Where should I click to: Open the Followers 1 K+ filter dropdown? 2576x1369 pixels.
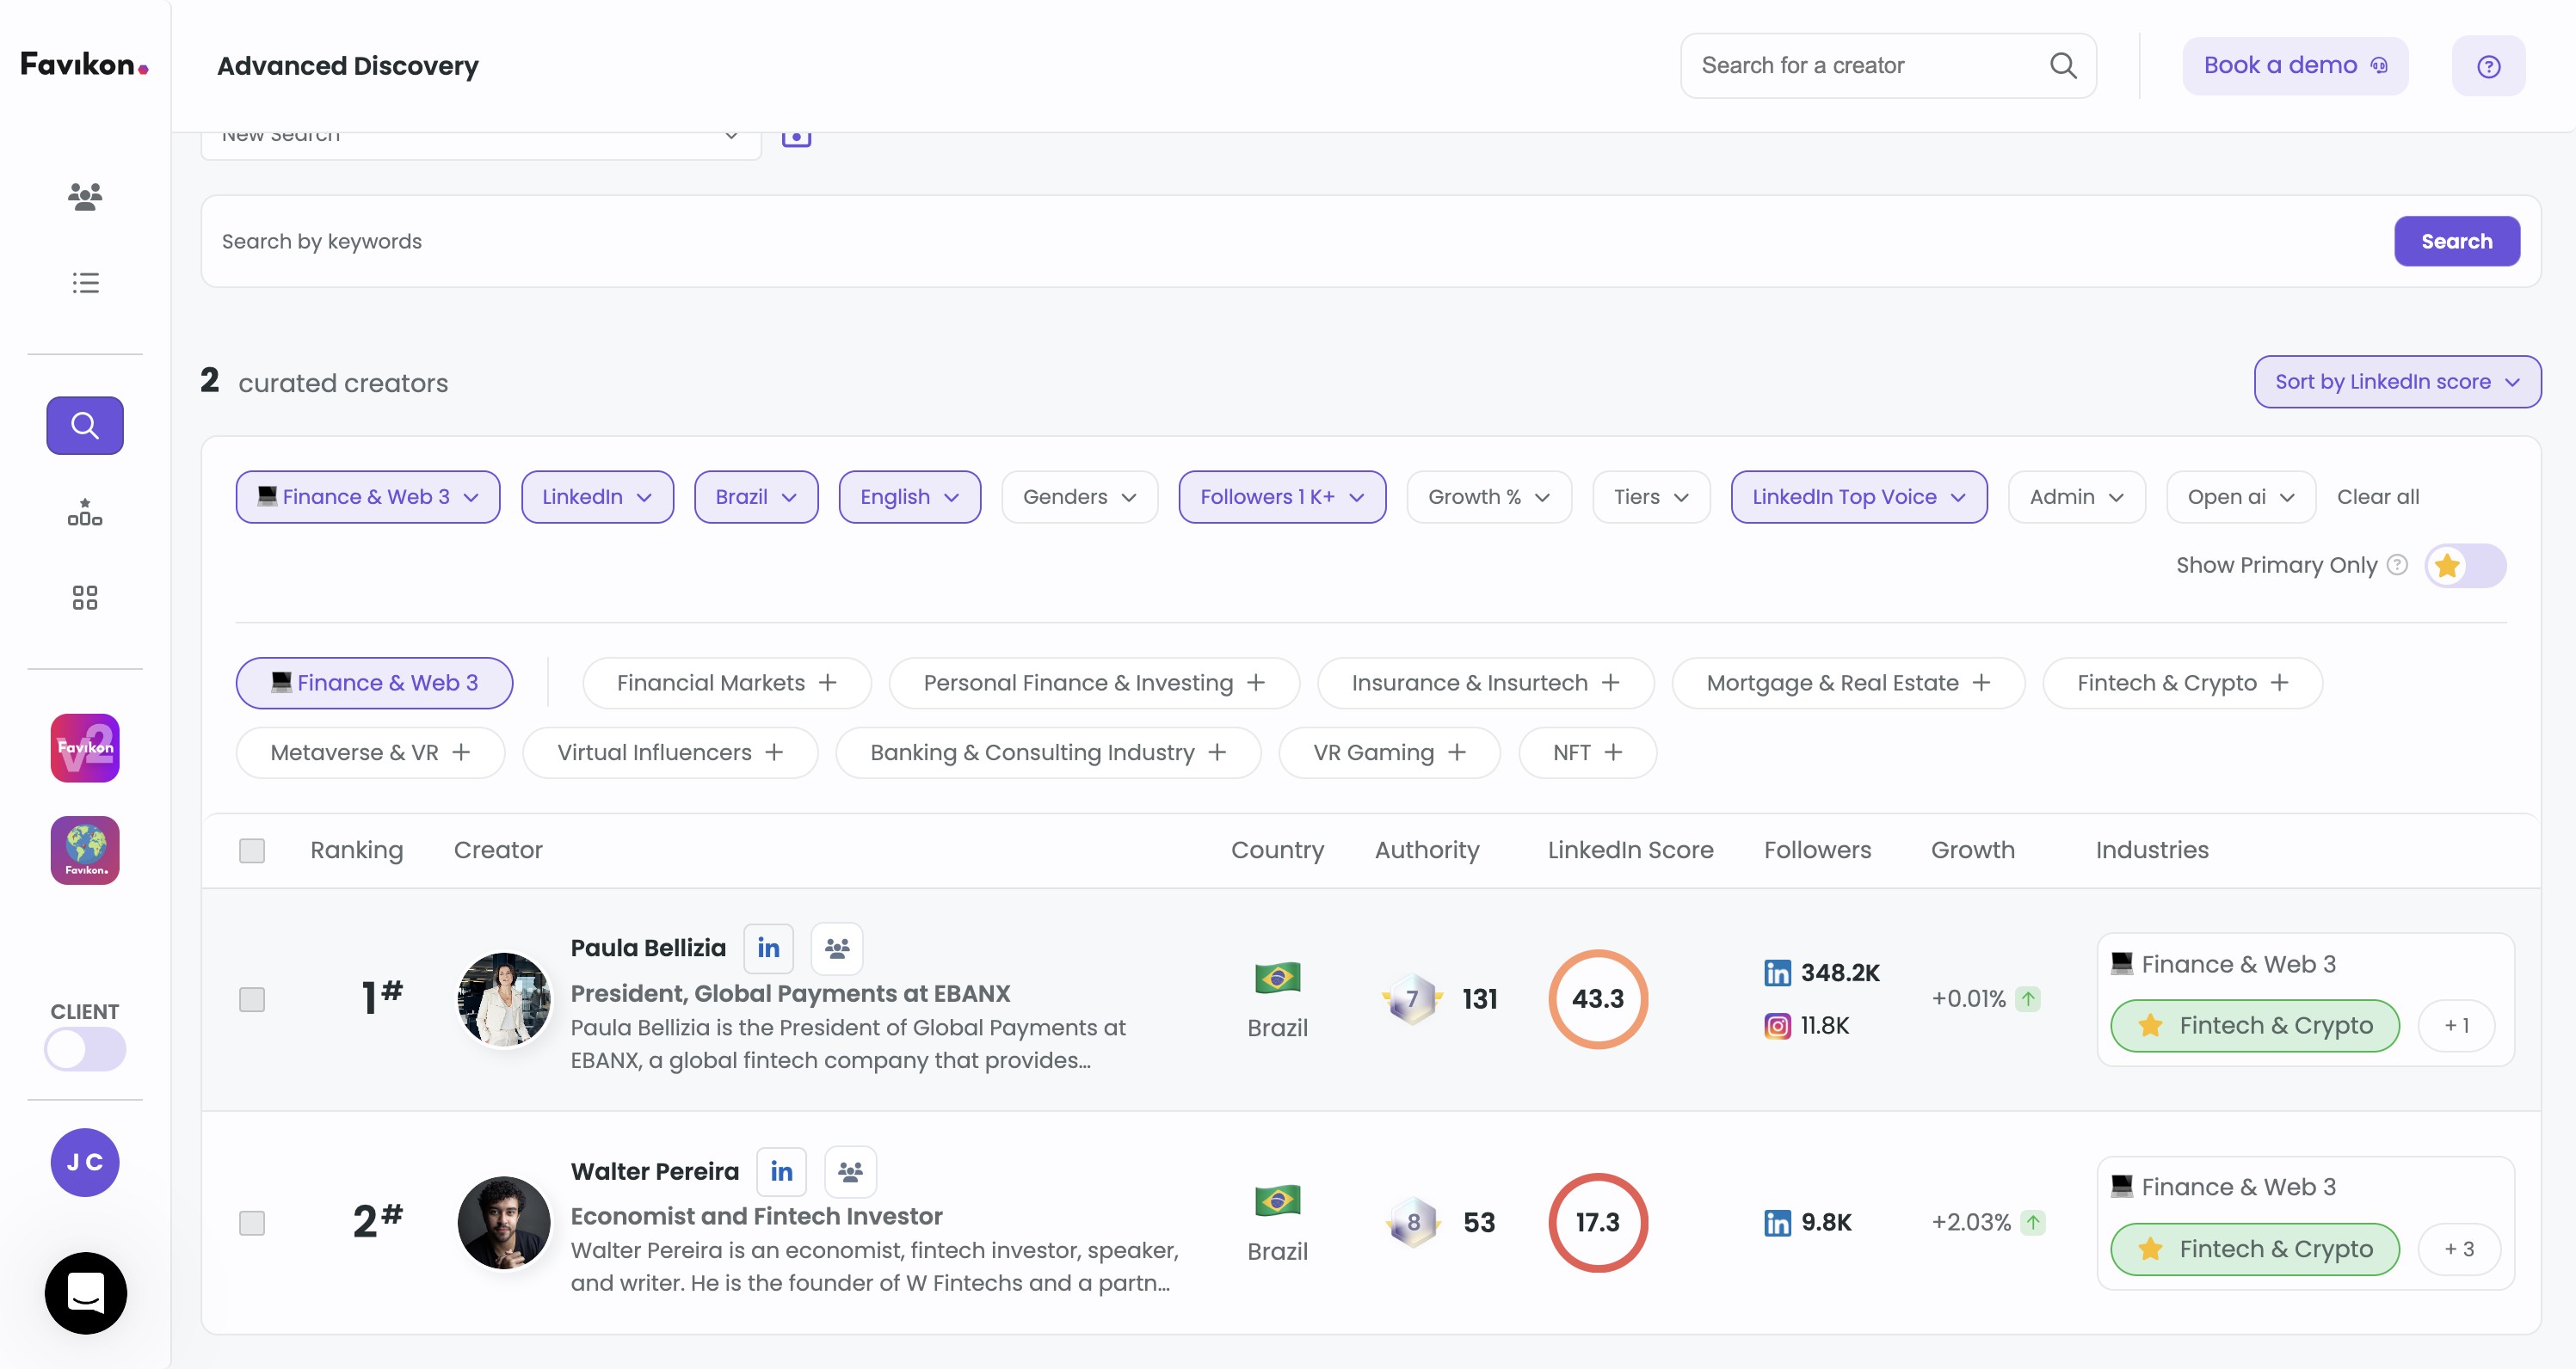point(1281,497)
